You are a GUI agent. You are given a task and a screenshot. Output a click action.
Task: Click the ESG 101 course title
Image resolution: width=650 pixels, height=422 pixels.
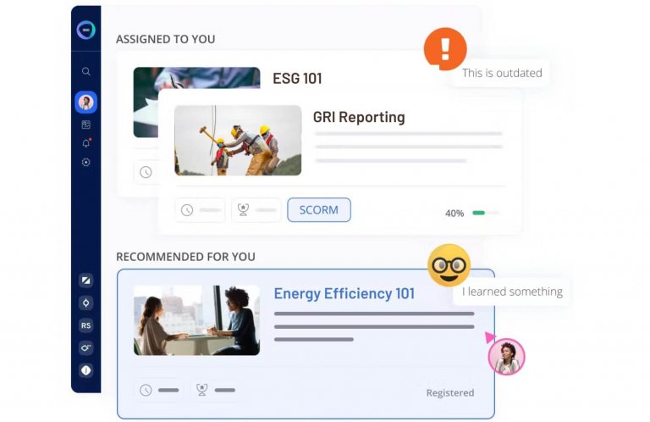[297, 79]
